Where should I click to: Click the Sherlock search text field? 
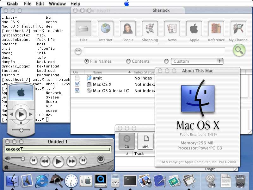pyautogui.click(x=154, y=51)
